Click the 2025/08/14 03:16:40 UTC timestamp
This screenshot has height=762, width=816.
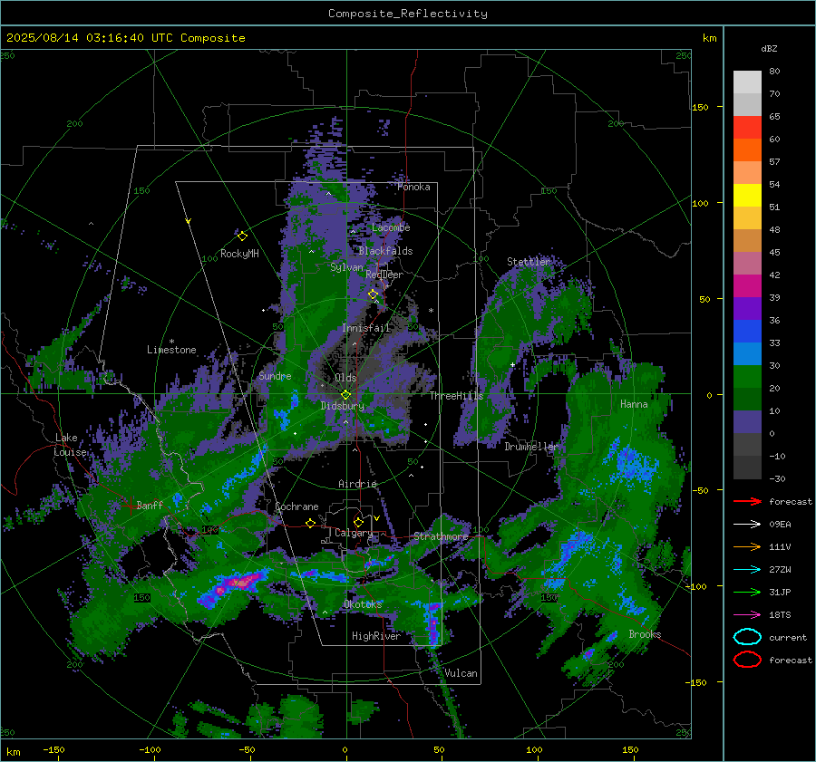[x=125, y=38]
